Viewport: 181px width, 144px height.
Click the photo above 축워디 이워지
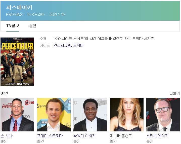[90, 115]
